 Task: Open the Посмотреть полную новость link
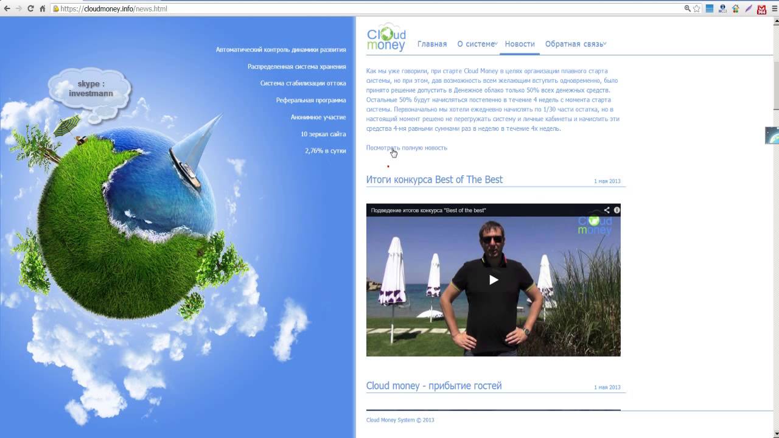[407, 148]
